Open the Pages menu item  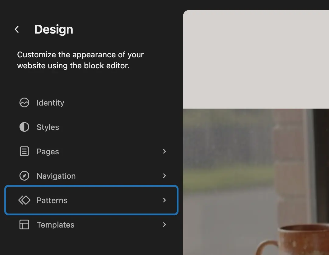point(91,152)
